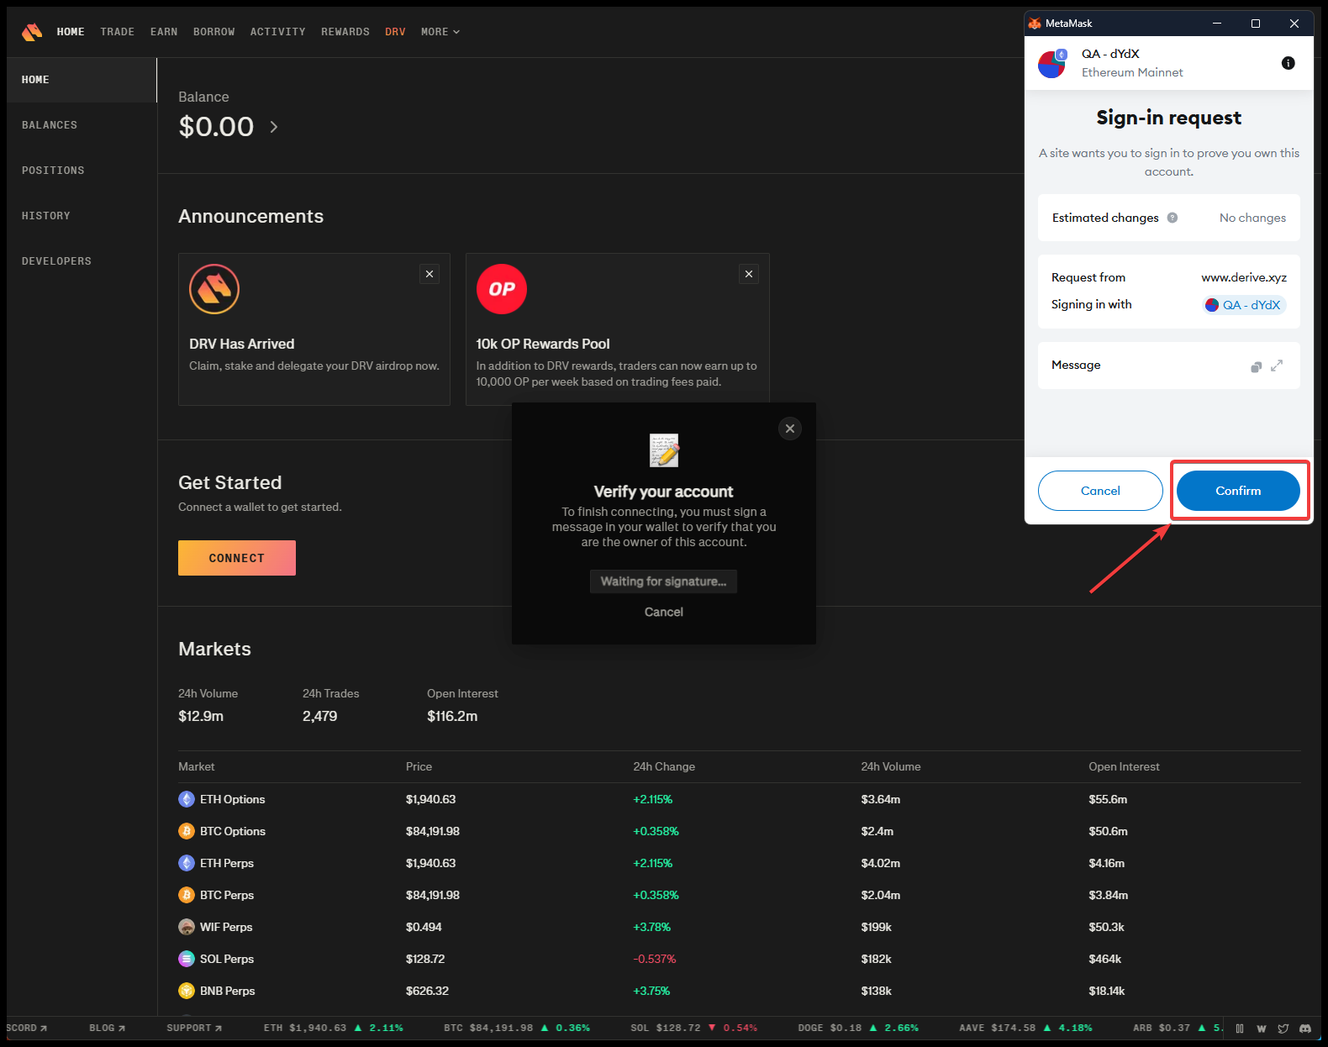Close the Verify your account dialog

pos(789,429)
